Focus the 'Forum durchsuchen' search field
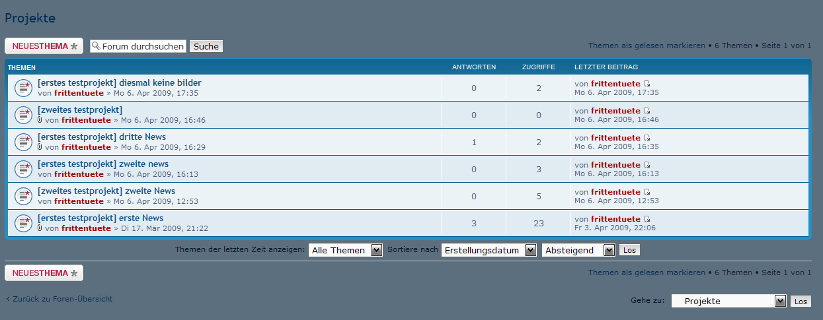 (x=142, y=46)
